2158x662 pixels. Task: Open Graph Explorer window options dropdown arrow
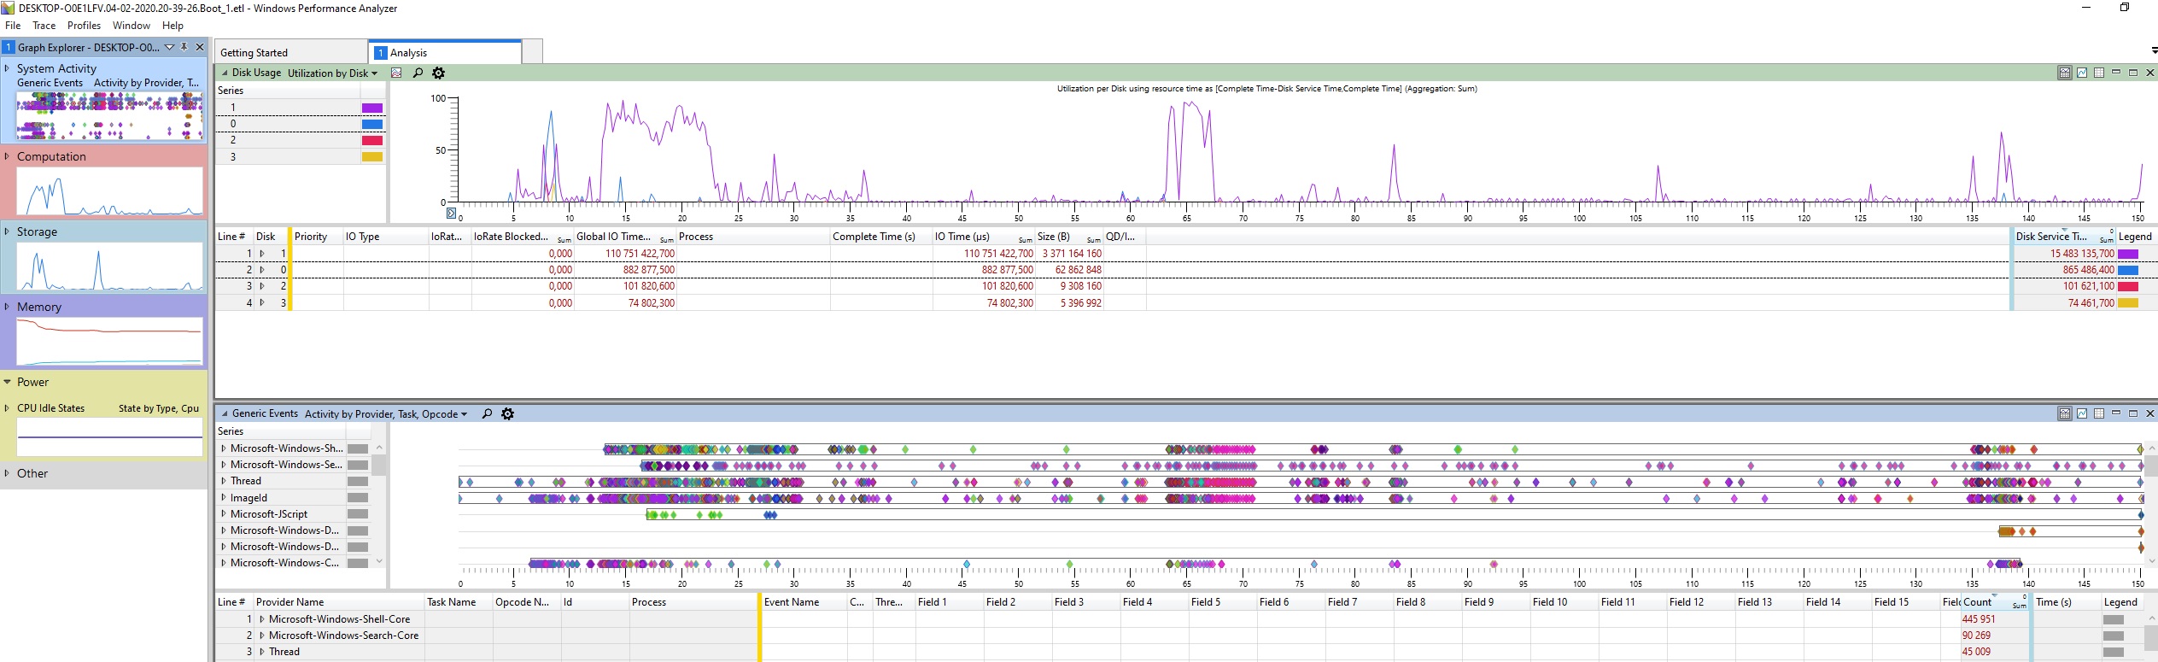click(x=170, y=47)
